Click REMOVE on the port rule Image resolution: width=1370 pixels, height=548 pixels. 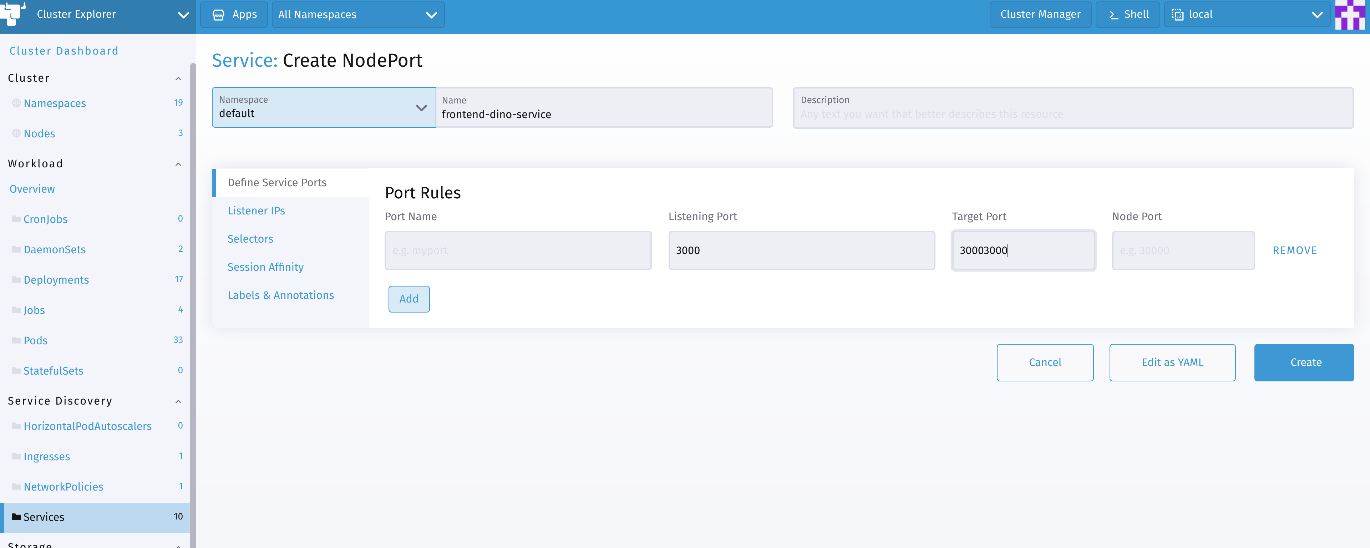point(1294,250)
